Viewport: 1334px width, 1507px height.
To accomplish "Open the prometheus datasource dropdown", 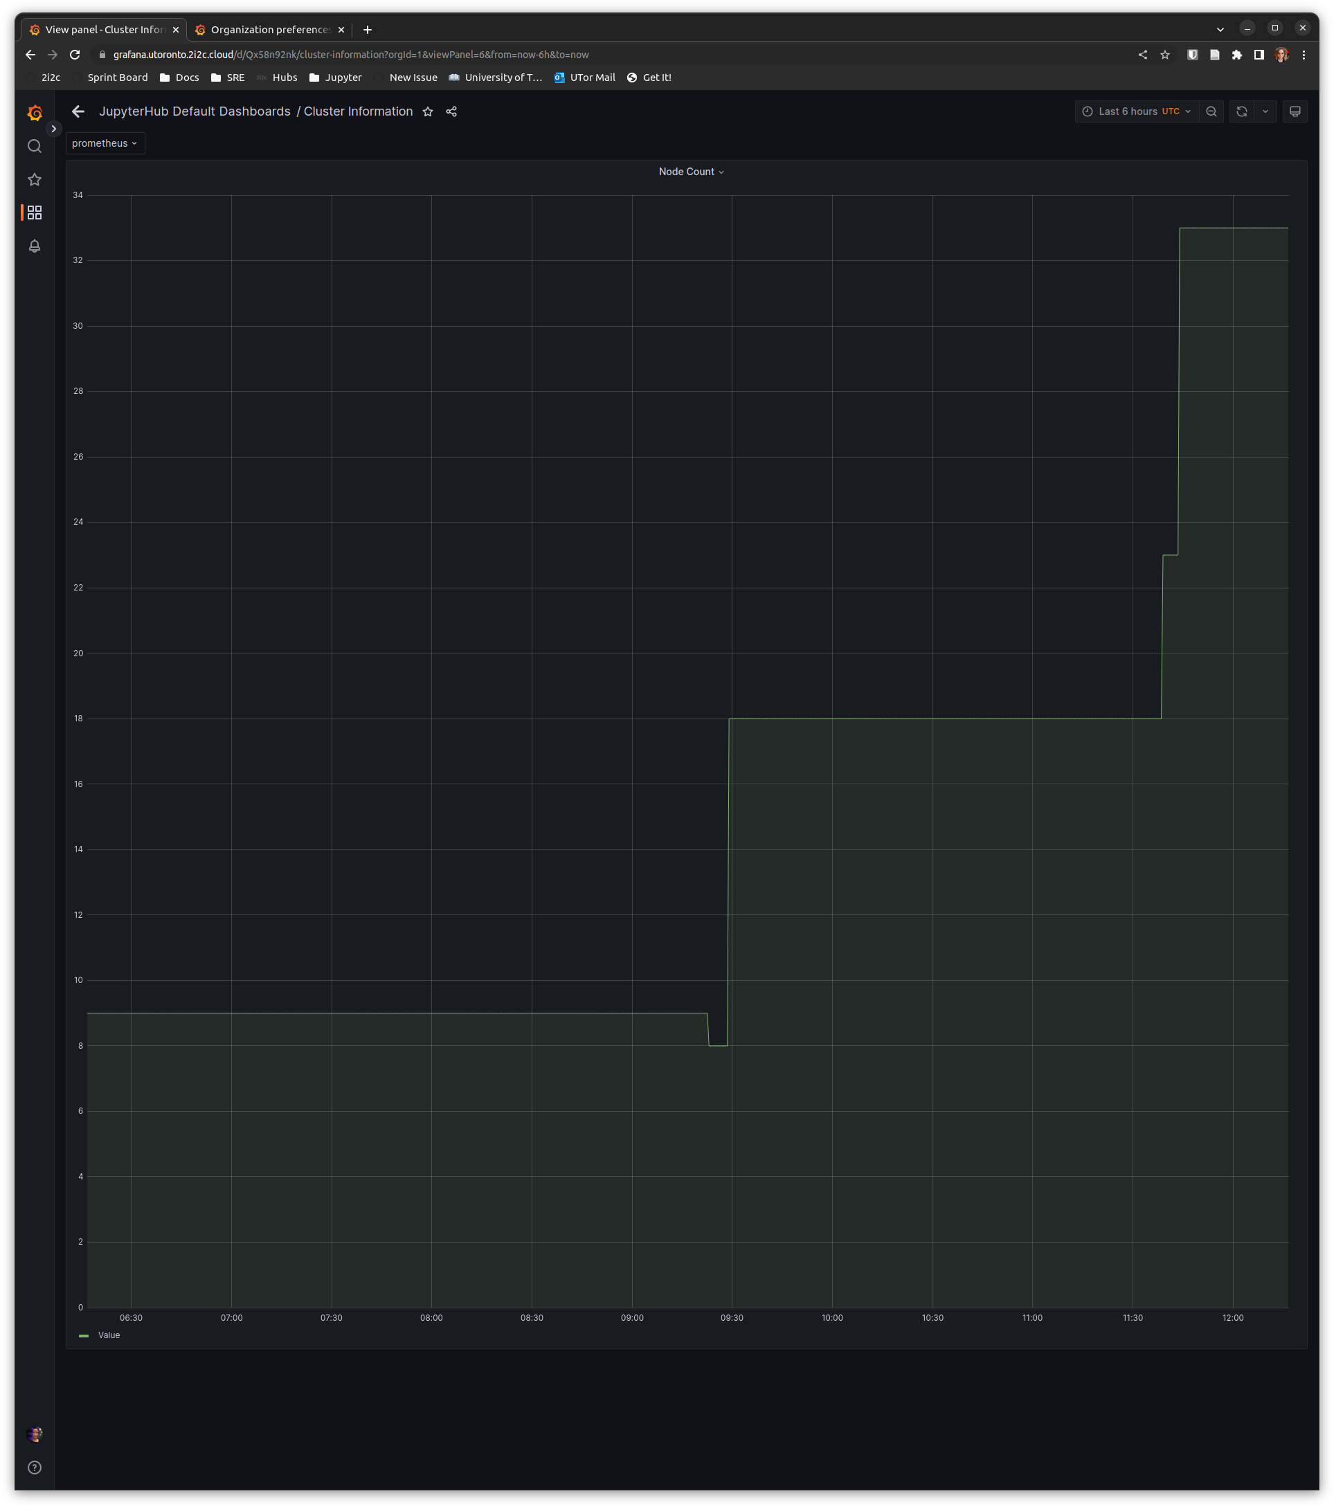I will click(x=105, y=143).
